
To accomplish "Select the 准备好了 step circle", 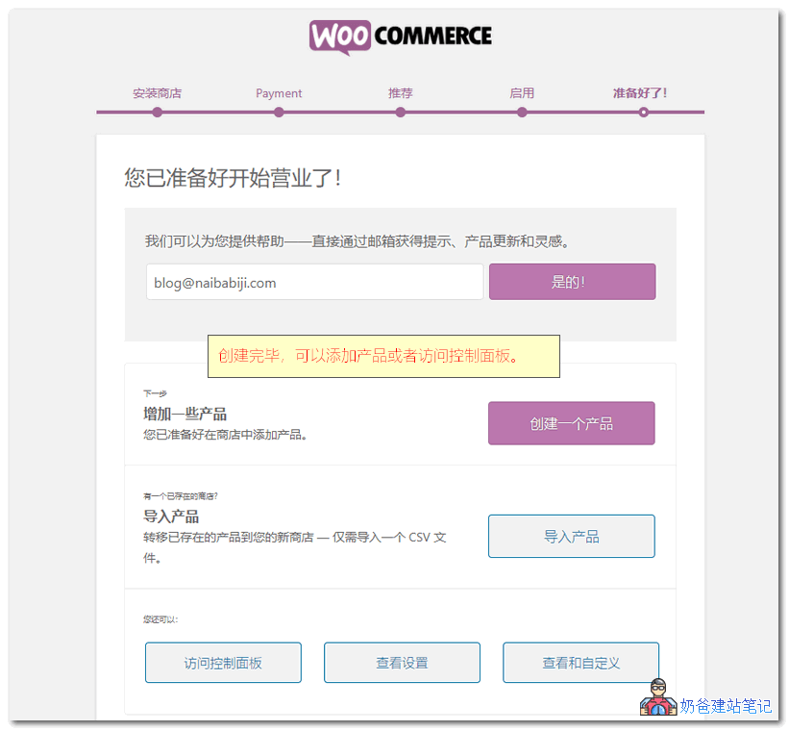I will tap(643, 112).
